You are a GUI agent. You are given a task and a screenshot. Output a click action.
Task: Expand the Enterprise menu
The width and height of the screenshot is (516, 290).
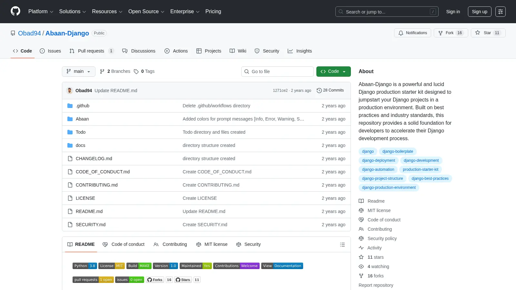[185, 12]
